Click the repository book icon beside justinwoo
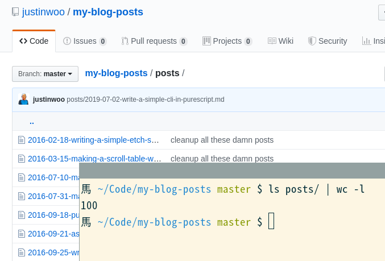The width and height of the screenshot is (385, 261). 15,12
